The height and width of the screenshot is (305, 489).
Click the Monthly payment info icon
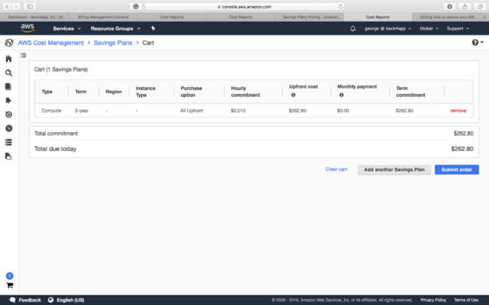342,95
